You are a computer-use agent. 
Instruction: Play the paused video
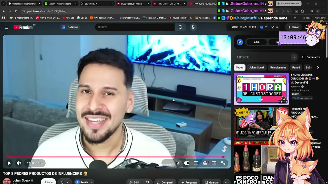[x=9, y=163]
